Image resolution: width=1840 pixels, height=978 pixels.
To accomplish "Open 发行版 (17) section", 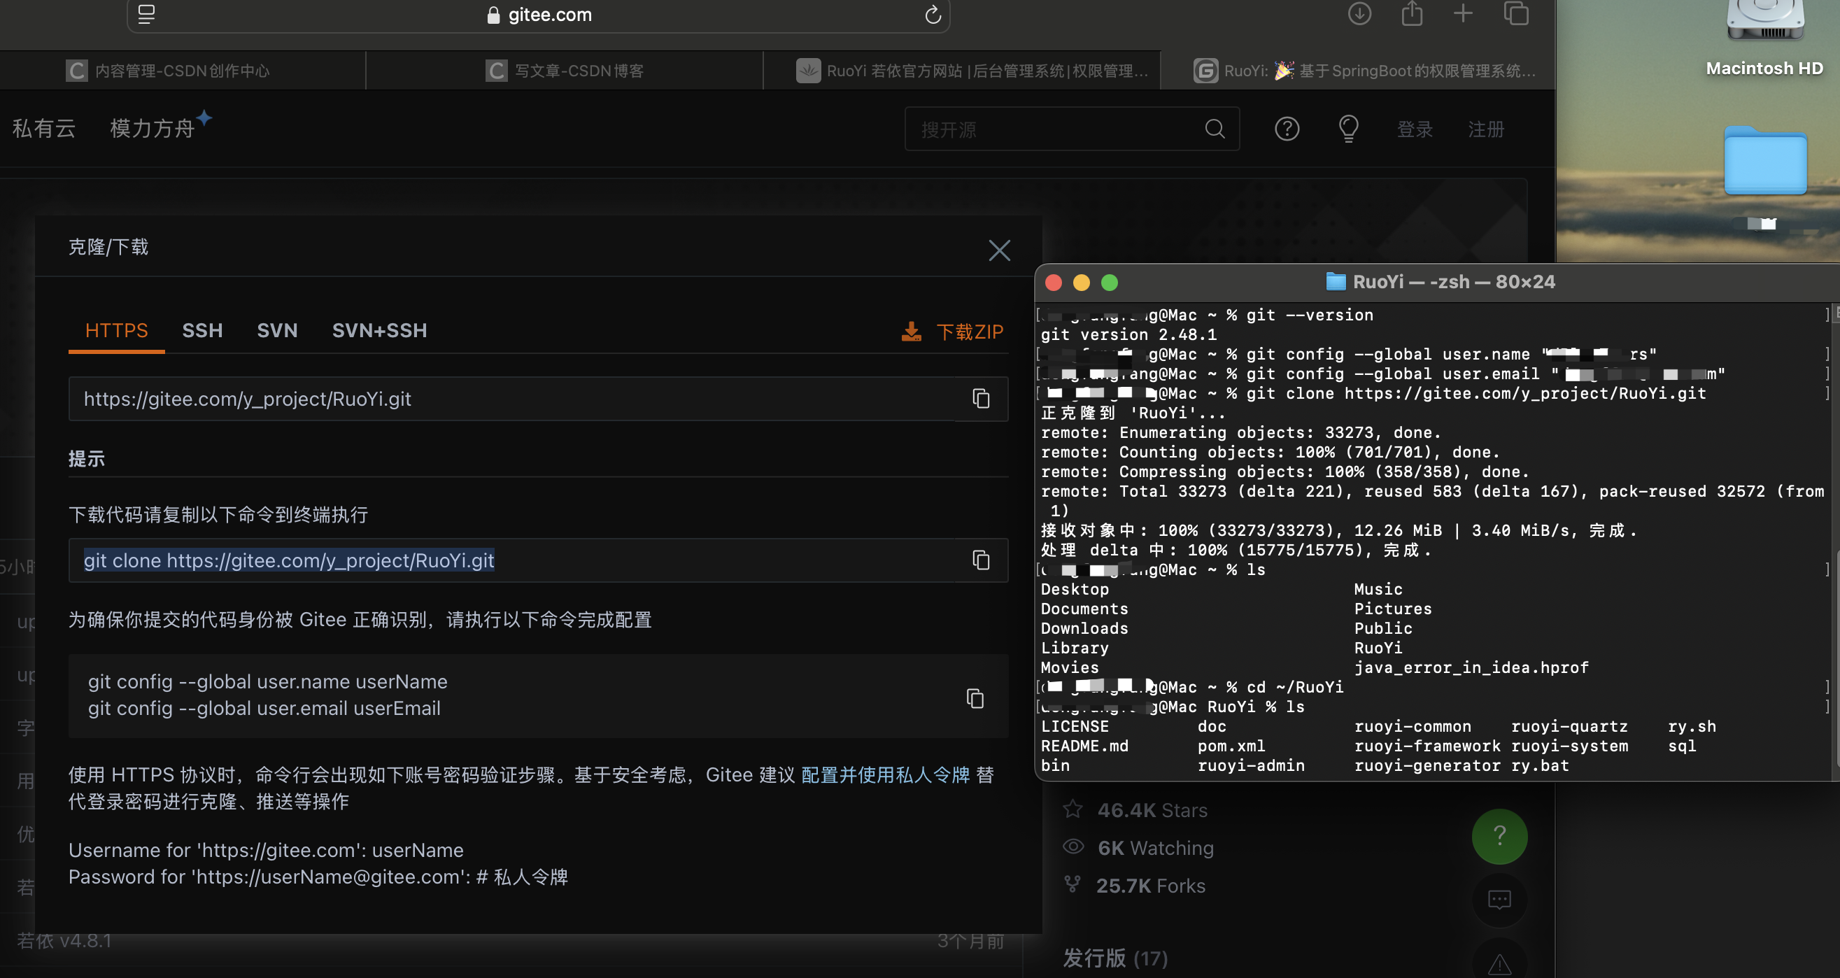I will [1115, 958].
